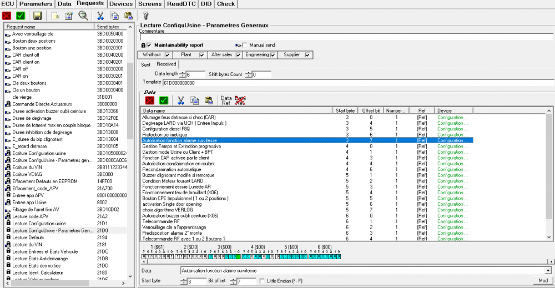Click the hand icon beside Manual send
Viewport: 555px width, 288px height.
click(x=238, y=46)
